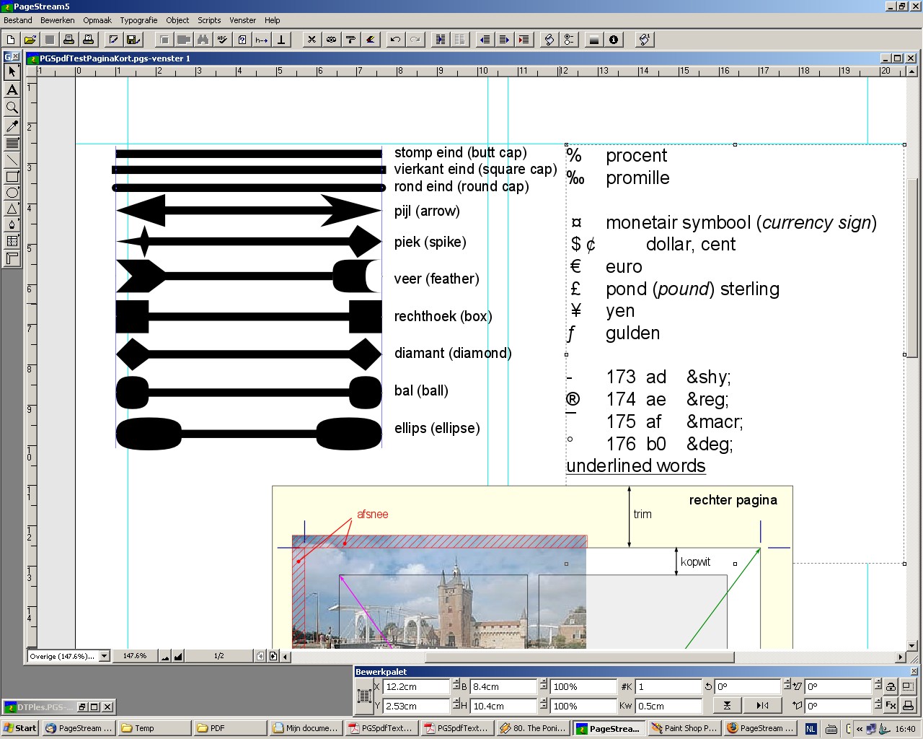Select the Ellipse drawing tool

(12, 193)
